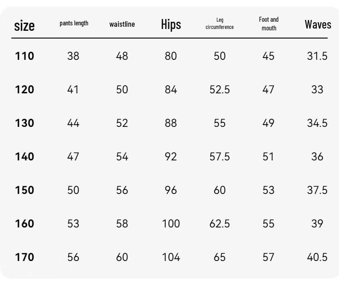Select size 110 row label
Viewport: 339px width, 285px height.
[24, 56]
